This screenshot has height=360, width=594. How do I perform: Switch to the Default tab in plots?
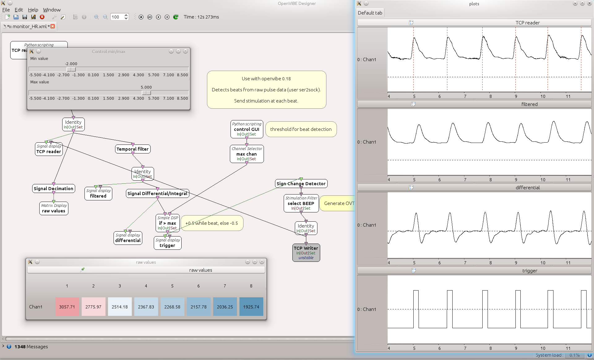pos(370,13)
